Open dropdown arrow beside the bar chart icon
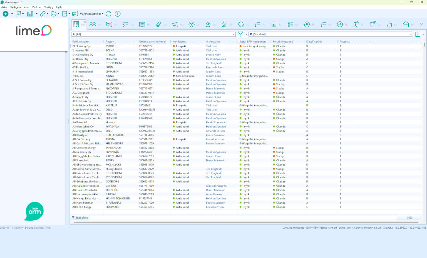The image size is (427, 258). click(36, 14)
